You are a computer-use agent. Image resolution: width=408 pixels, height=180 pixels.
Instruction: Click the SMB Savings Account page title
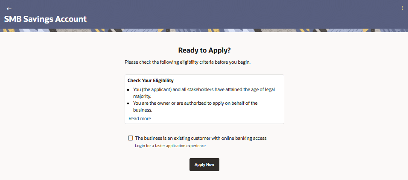tap(45, 19)
